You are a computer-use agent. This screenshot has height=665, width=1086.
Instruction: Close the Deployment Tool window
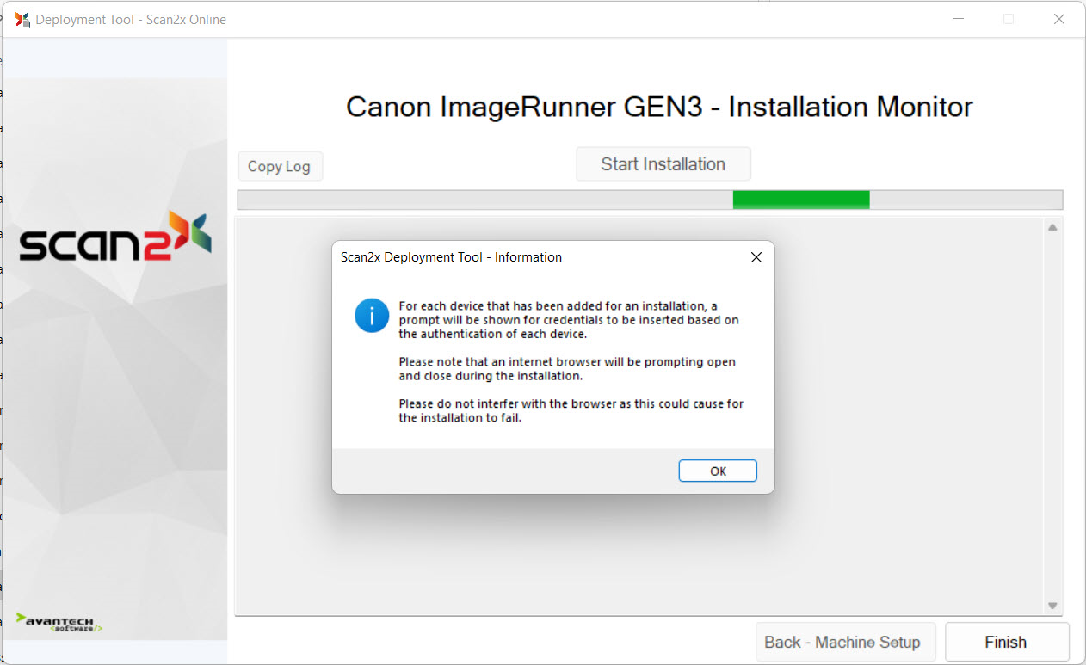1058,19
